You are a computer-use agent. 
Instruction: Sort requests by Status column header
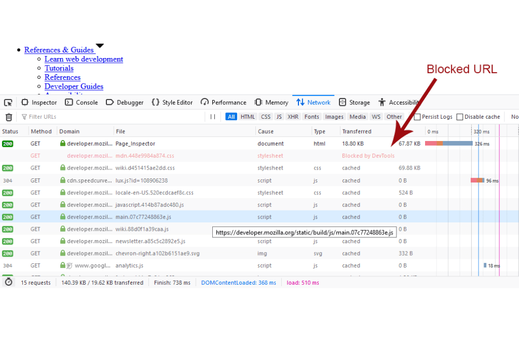click(10, 132)
